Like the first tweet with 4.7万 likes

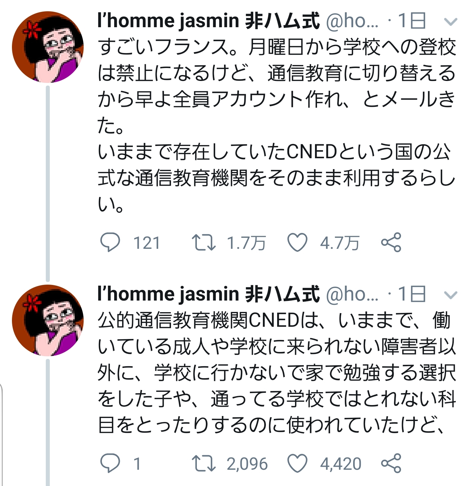[x=297, y=243]
